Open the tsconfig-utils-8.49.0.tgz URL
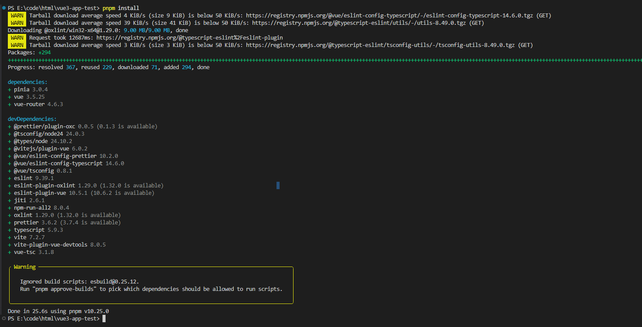This screenshot has width=642, height=327. pyautogui.click(x=380, y=45)
